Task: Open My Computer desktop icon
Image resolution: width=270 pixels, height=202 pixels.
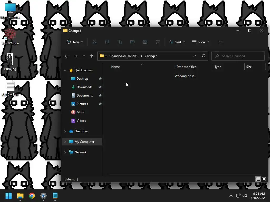Action: click(x=10, y=11)
